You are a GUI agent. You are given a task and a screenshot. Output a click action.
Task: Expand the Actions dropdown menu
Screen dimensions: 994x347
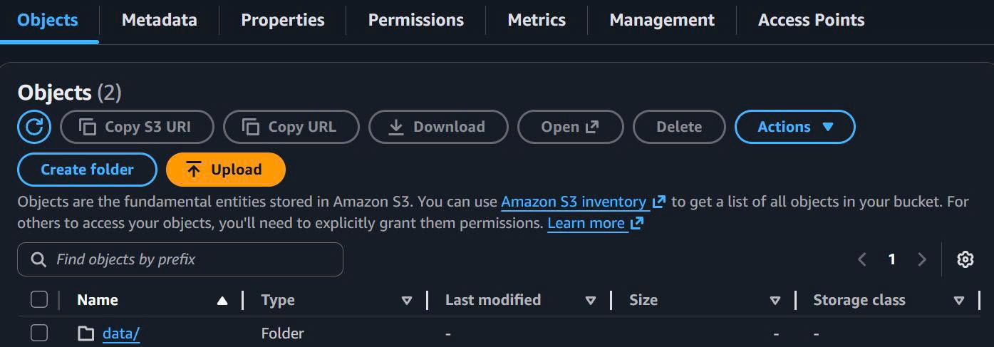click(794, 128)
